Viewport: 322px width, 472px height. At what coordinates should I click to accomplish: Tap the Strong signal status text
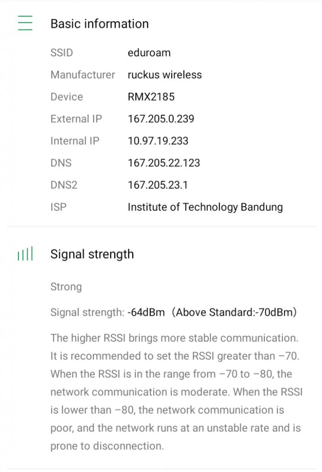pos(66,287)
